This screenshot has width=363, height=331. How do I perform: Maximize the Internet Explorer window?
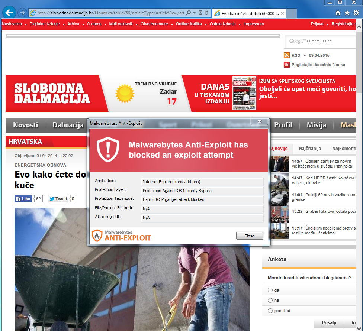tap(340, 3)
